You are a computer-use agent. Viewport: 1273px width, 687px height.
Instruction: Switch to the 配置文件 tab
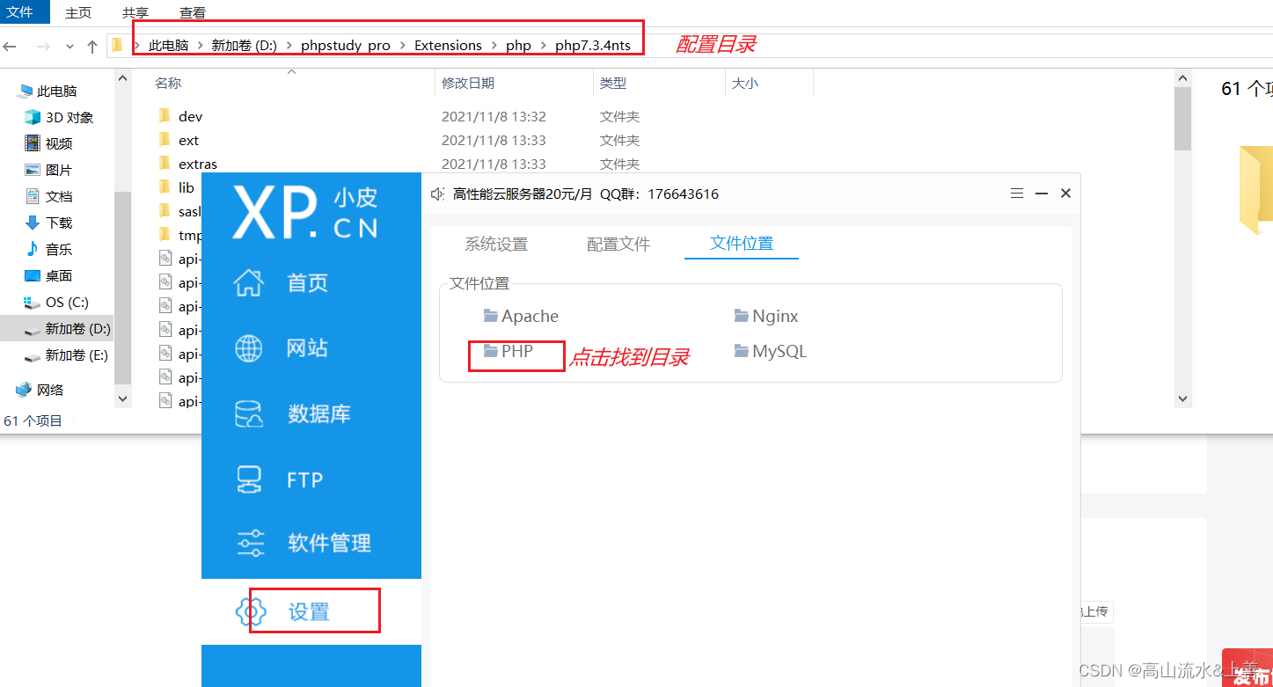(x=618, y=244)
